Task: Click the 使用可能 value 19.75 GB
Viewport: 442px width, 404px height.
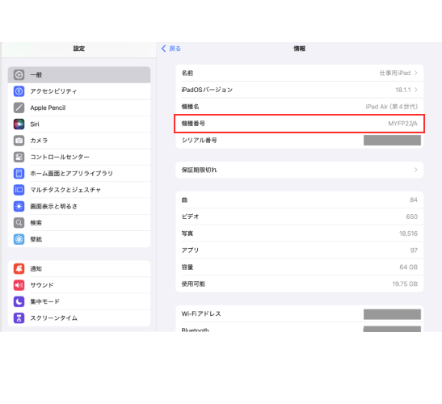Action: (x=405, y=284)
